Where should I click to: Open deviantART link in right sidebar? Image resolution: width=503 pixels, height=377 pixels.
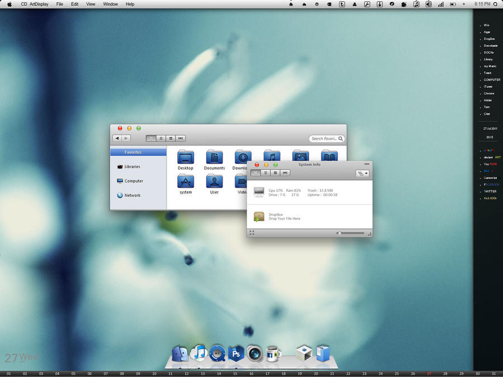[492, 158]
